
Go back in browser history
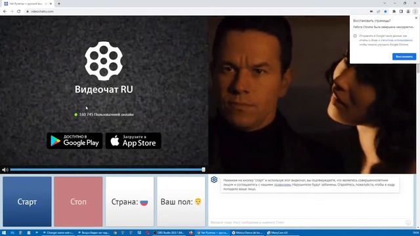point(5,11)
